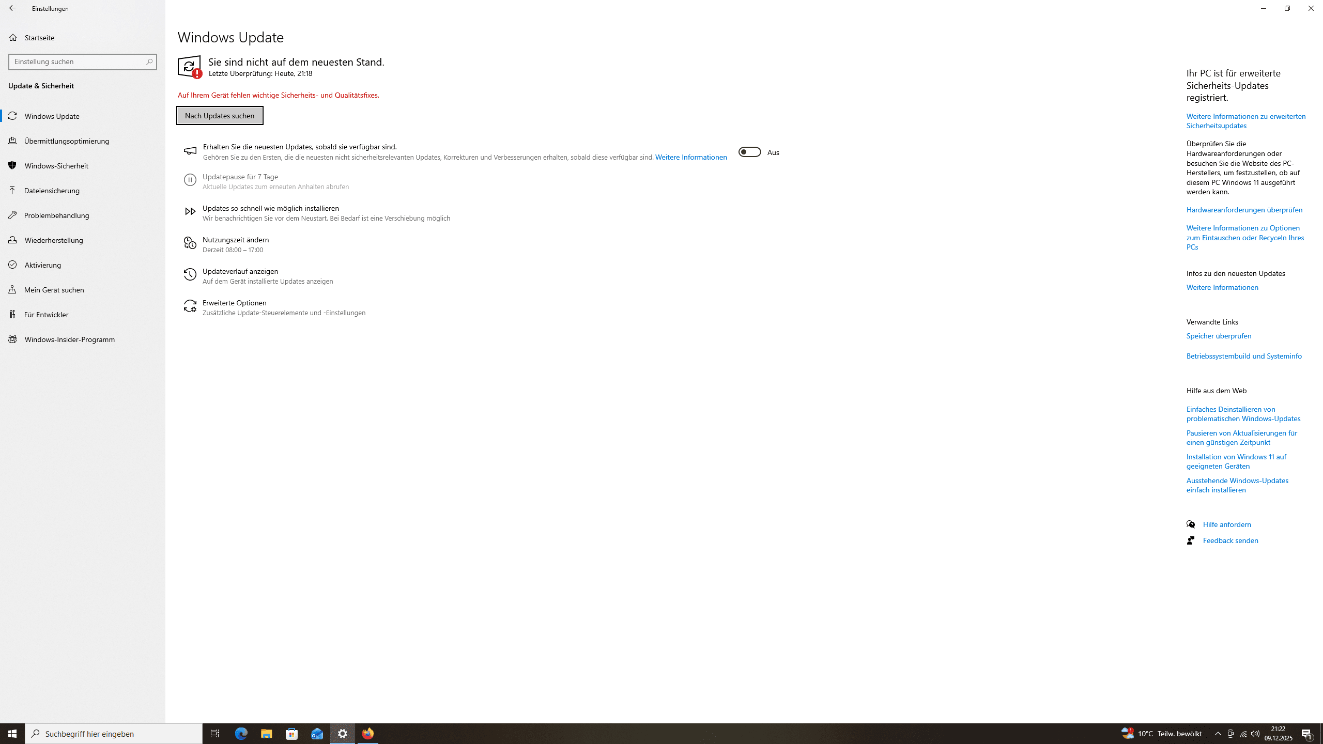Open Hilfe anfordern
The height and width of the screenshot is (744, 1323).
tap(1226, 524)
